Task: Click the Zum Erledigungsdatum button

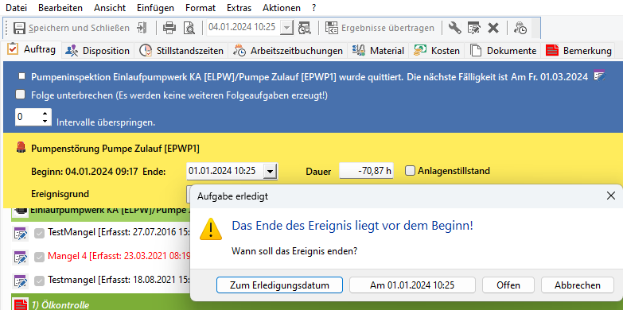Action: [279, 285]
